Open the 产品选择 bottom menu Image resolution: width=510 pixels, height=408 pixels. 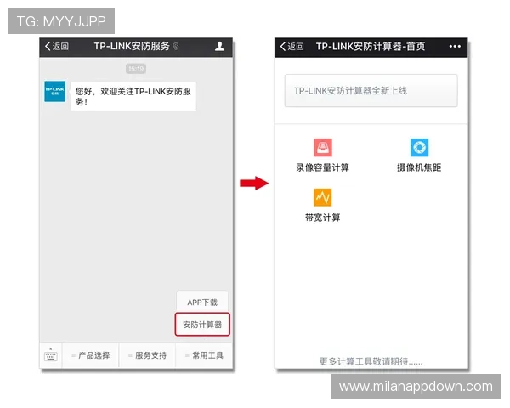point(91,355)
